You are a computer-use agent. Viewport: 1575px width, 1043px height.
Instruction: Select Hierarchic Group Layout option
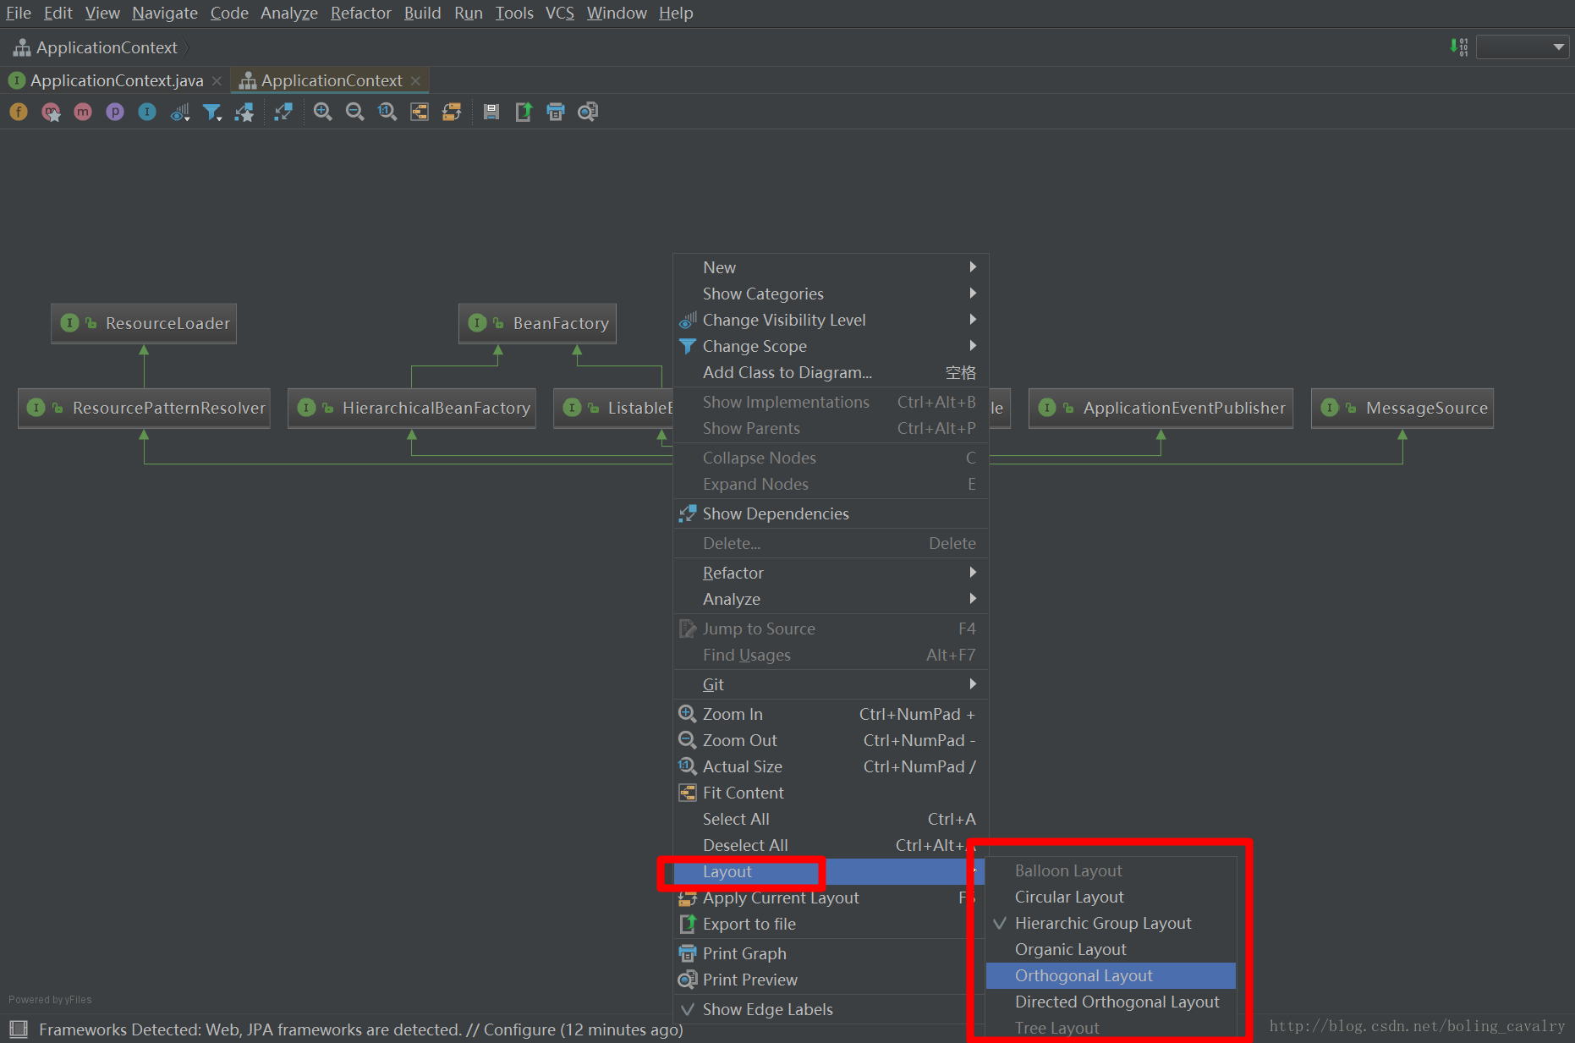(1111, 923)
